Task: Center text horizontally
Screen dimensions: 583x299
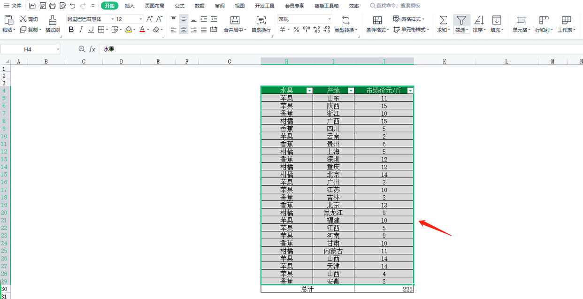Action: pyautogui.click(x=184, y=30)
